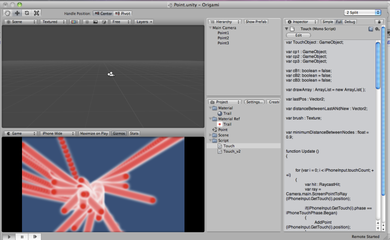This screenshot has height=240, width=390.
Task: Open the Inspector gear settings icon
Action: (377, 29)
